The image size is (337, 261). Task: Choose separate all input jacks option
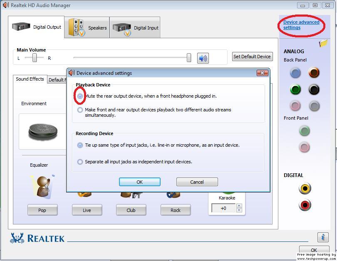click(x=80, y=162)
